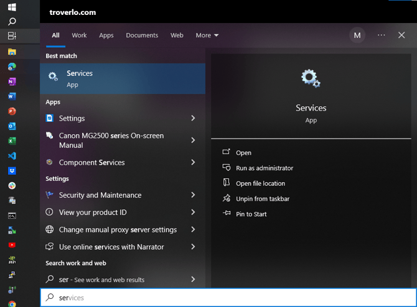417x307 pixels.
Task: Launch Google Chrome from the taskbar
Action: coord(12,304)
